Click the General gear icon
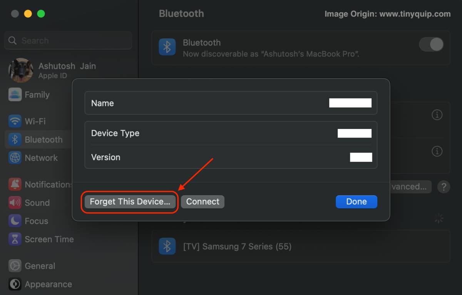Screen dimensions: 462x295 point(15,266)
